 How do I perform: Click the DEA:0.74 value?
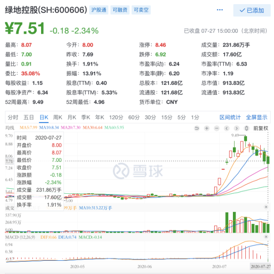(67, 238)
